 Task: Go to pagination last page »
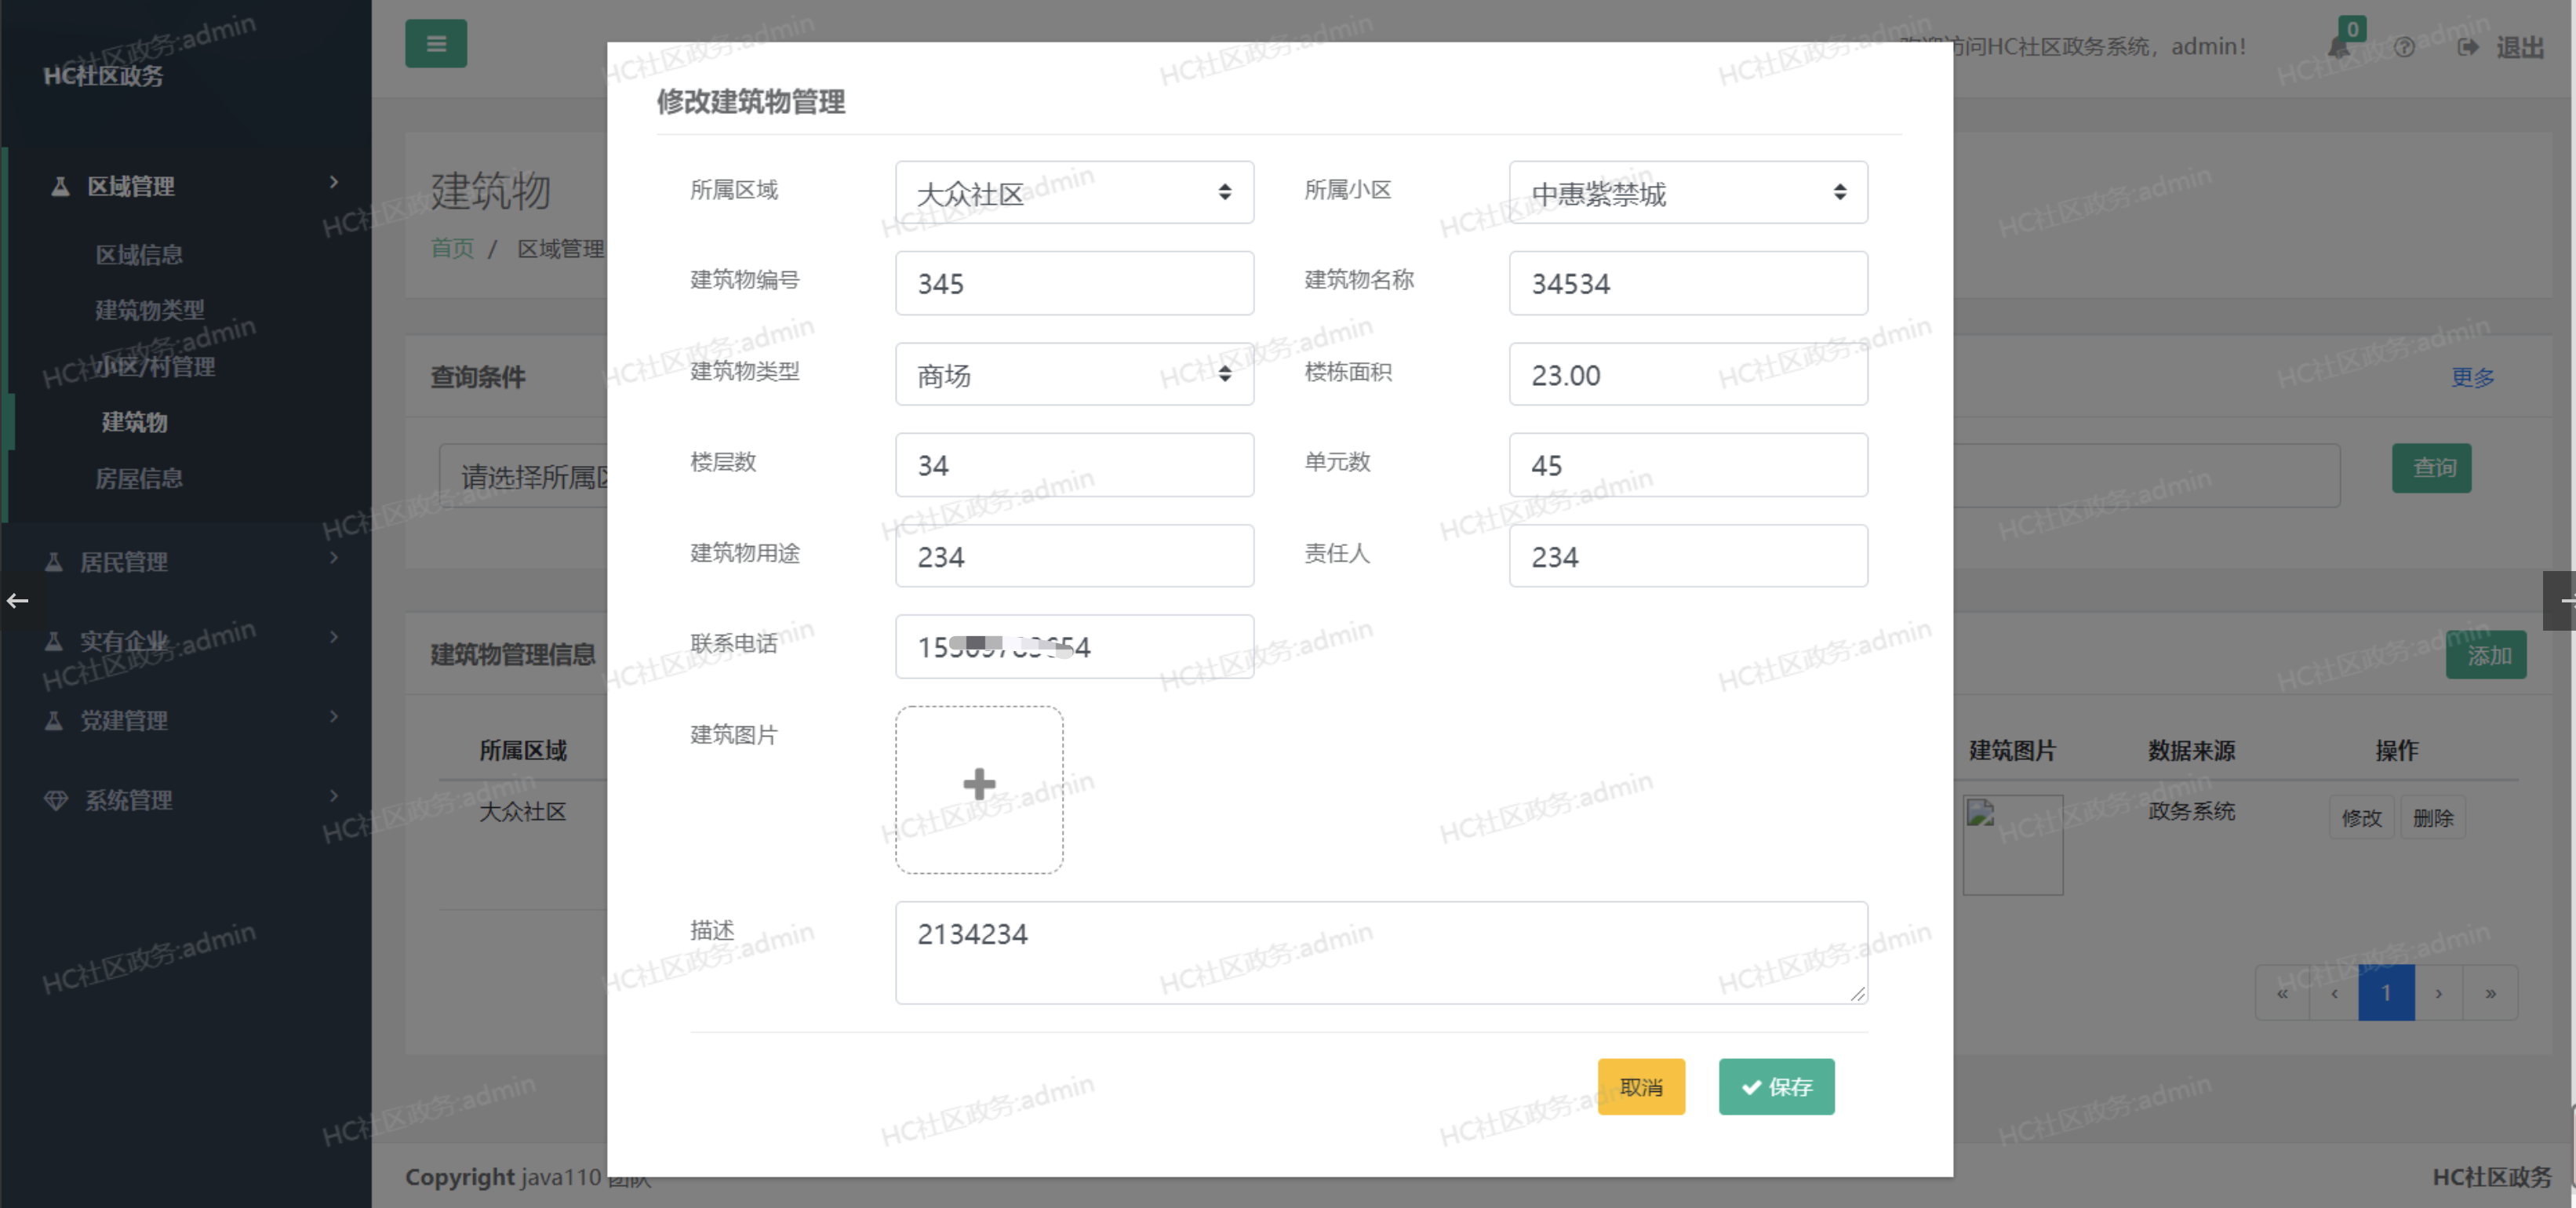click(2490, 993)
